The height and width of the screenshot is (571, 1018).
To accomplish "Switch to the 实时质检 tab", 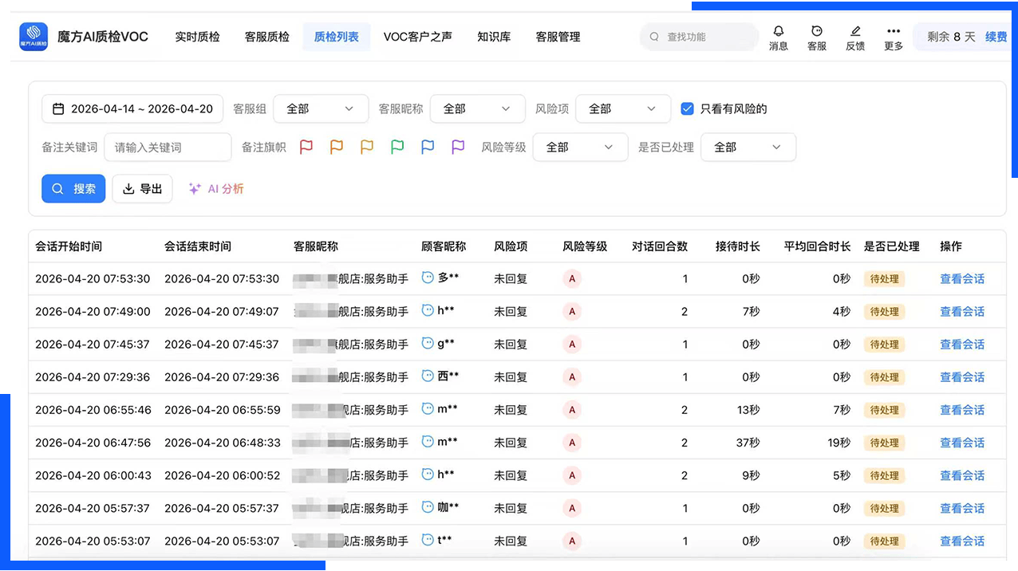I will (197, 37).
